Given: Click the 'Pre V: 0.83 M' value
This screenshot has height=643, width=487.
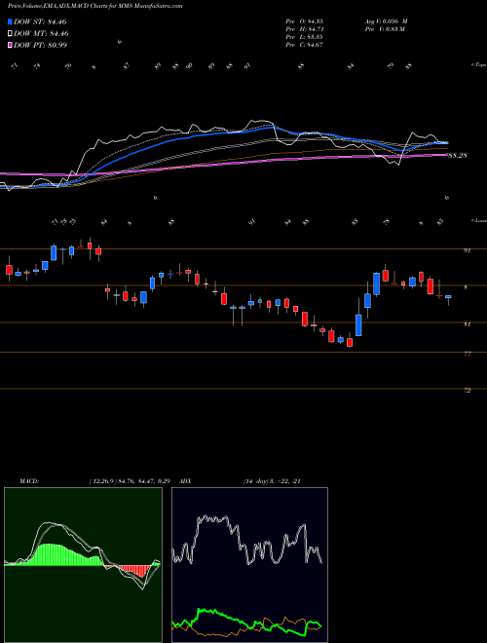Looking at the screenshot, I should (385, 29).
